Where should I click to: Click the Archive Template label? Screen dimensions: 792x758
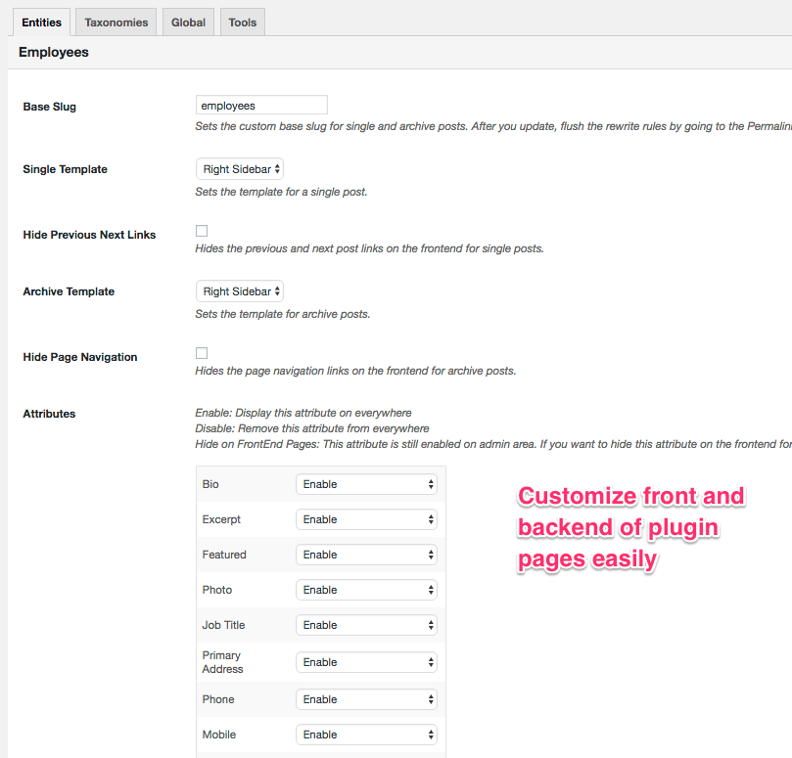pos(69,291)
